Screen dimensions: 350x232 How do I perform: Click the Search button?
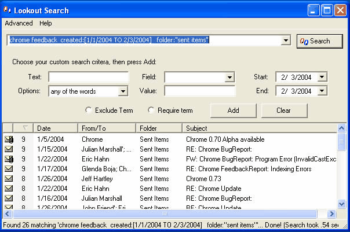point(320,41)
